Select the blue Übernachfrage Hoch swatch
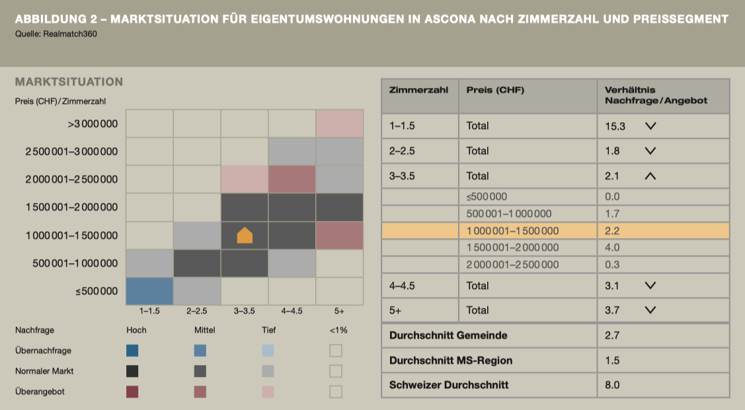The width and height of the screenshot is (745, 410). (x=132, y=350)
